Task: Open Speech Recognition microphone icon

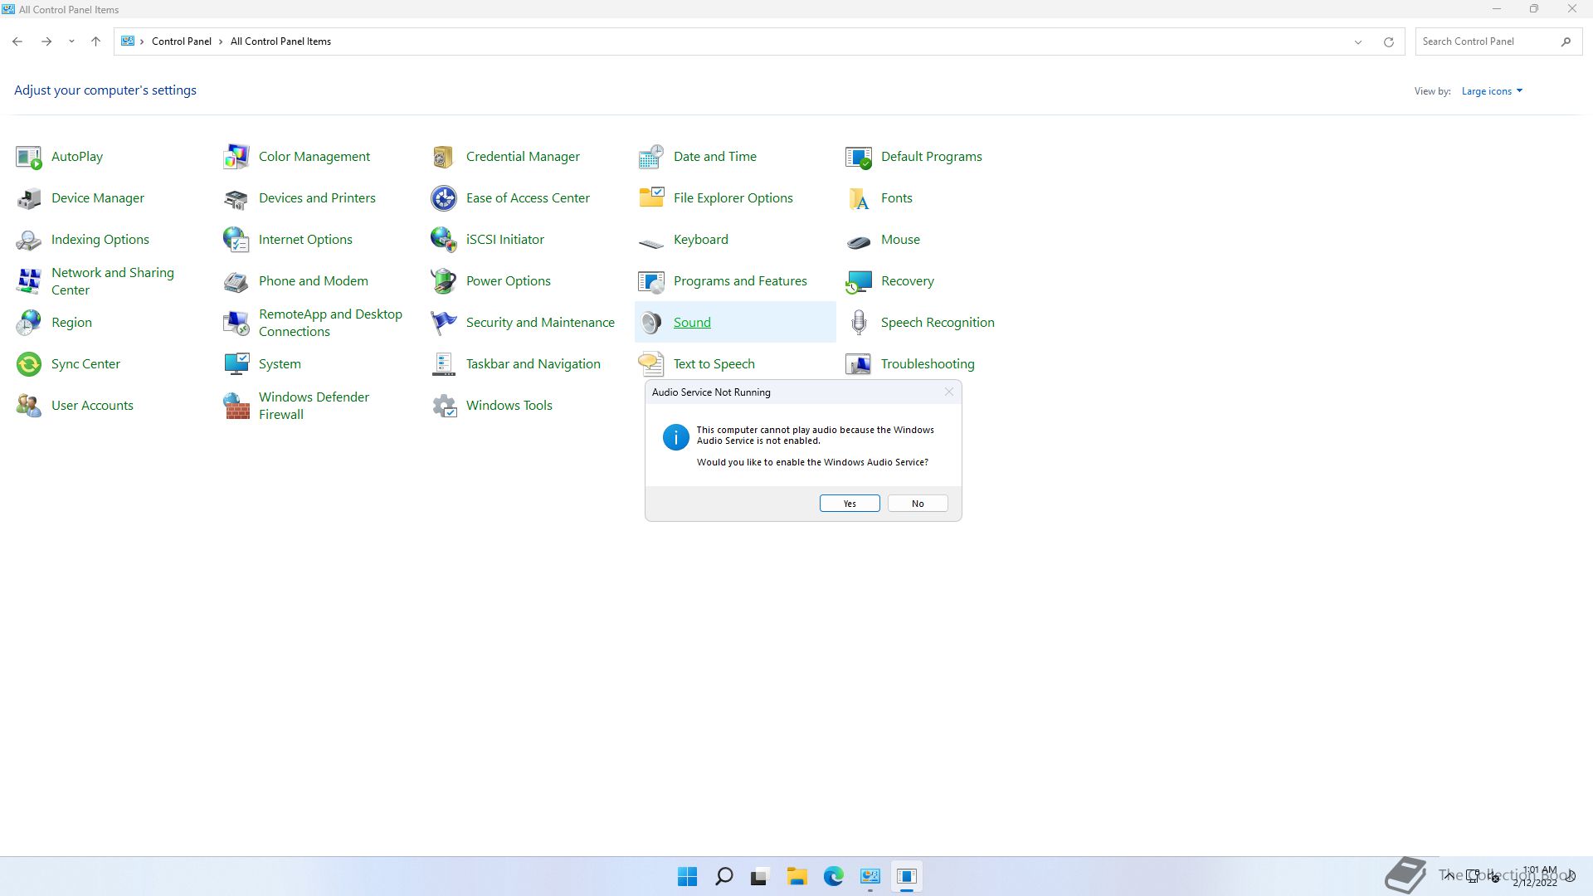Action: pos(858,323)
